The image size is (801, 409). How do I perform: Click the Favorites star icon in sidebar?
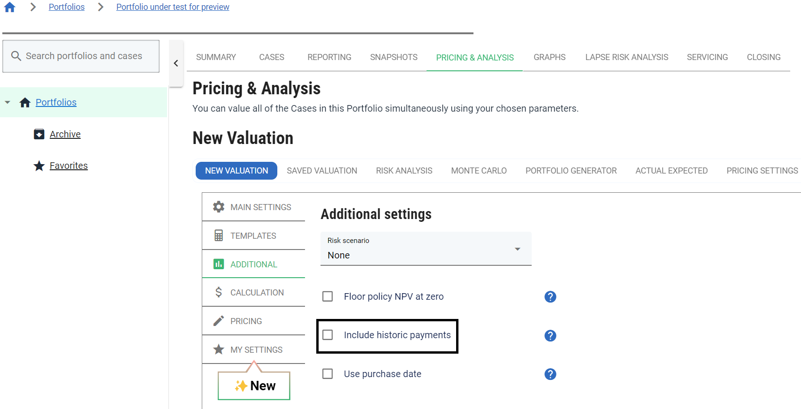click(39, 166)
